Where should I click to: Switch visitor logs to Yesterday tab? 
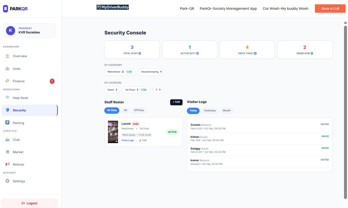[210, 111]
